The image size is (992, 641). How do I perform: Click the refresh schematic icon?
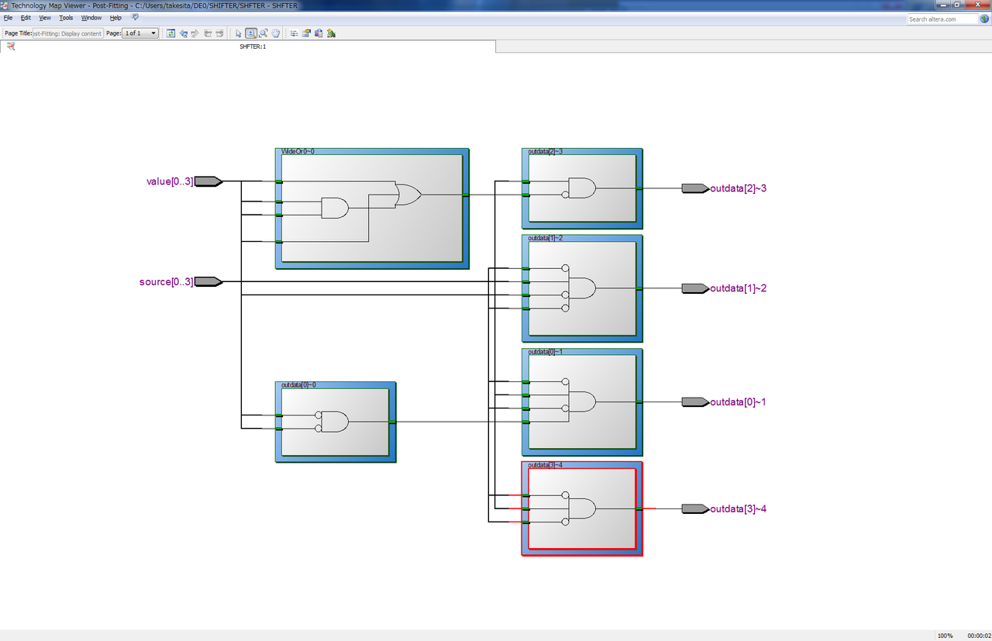point(170,33)
